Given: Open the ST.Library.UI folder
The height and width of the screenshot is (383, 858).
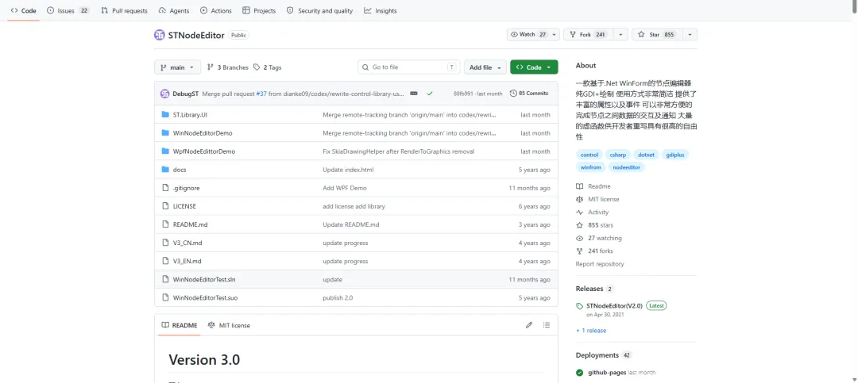Looking at the screenshot, I should 190,115.
